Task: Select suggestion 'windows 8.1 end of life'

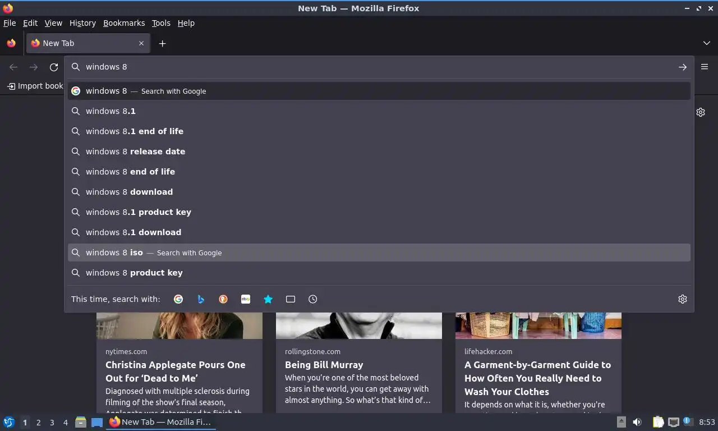Action: (x=379, y=131)
